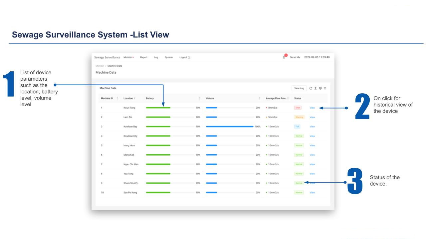The image size is (426, 239).
Task: Click the notification bell icon
Action: pos(284,57)
